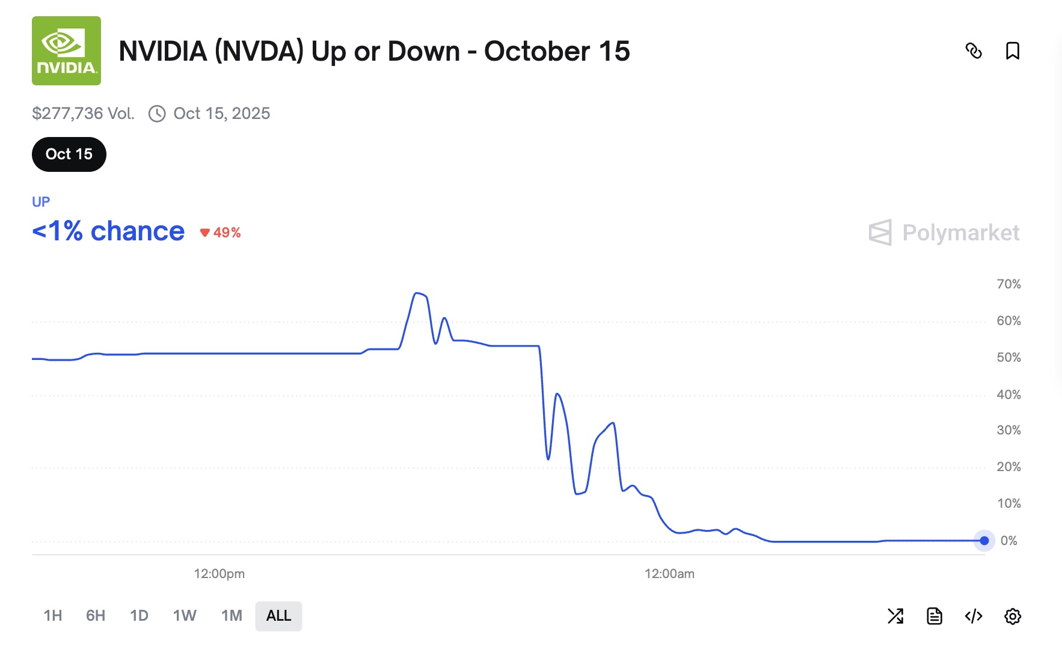
Task: Click the embed code icon
Action: (973, 616)
